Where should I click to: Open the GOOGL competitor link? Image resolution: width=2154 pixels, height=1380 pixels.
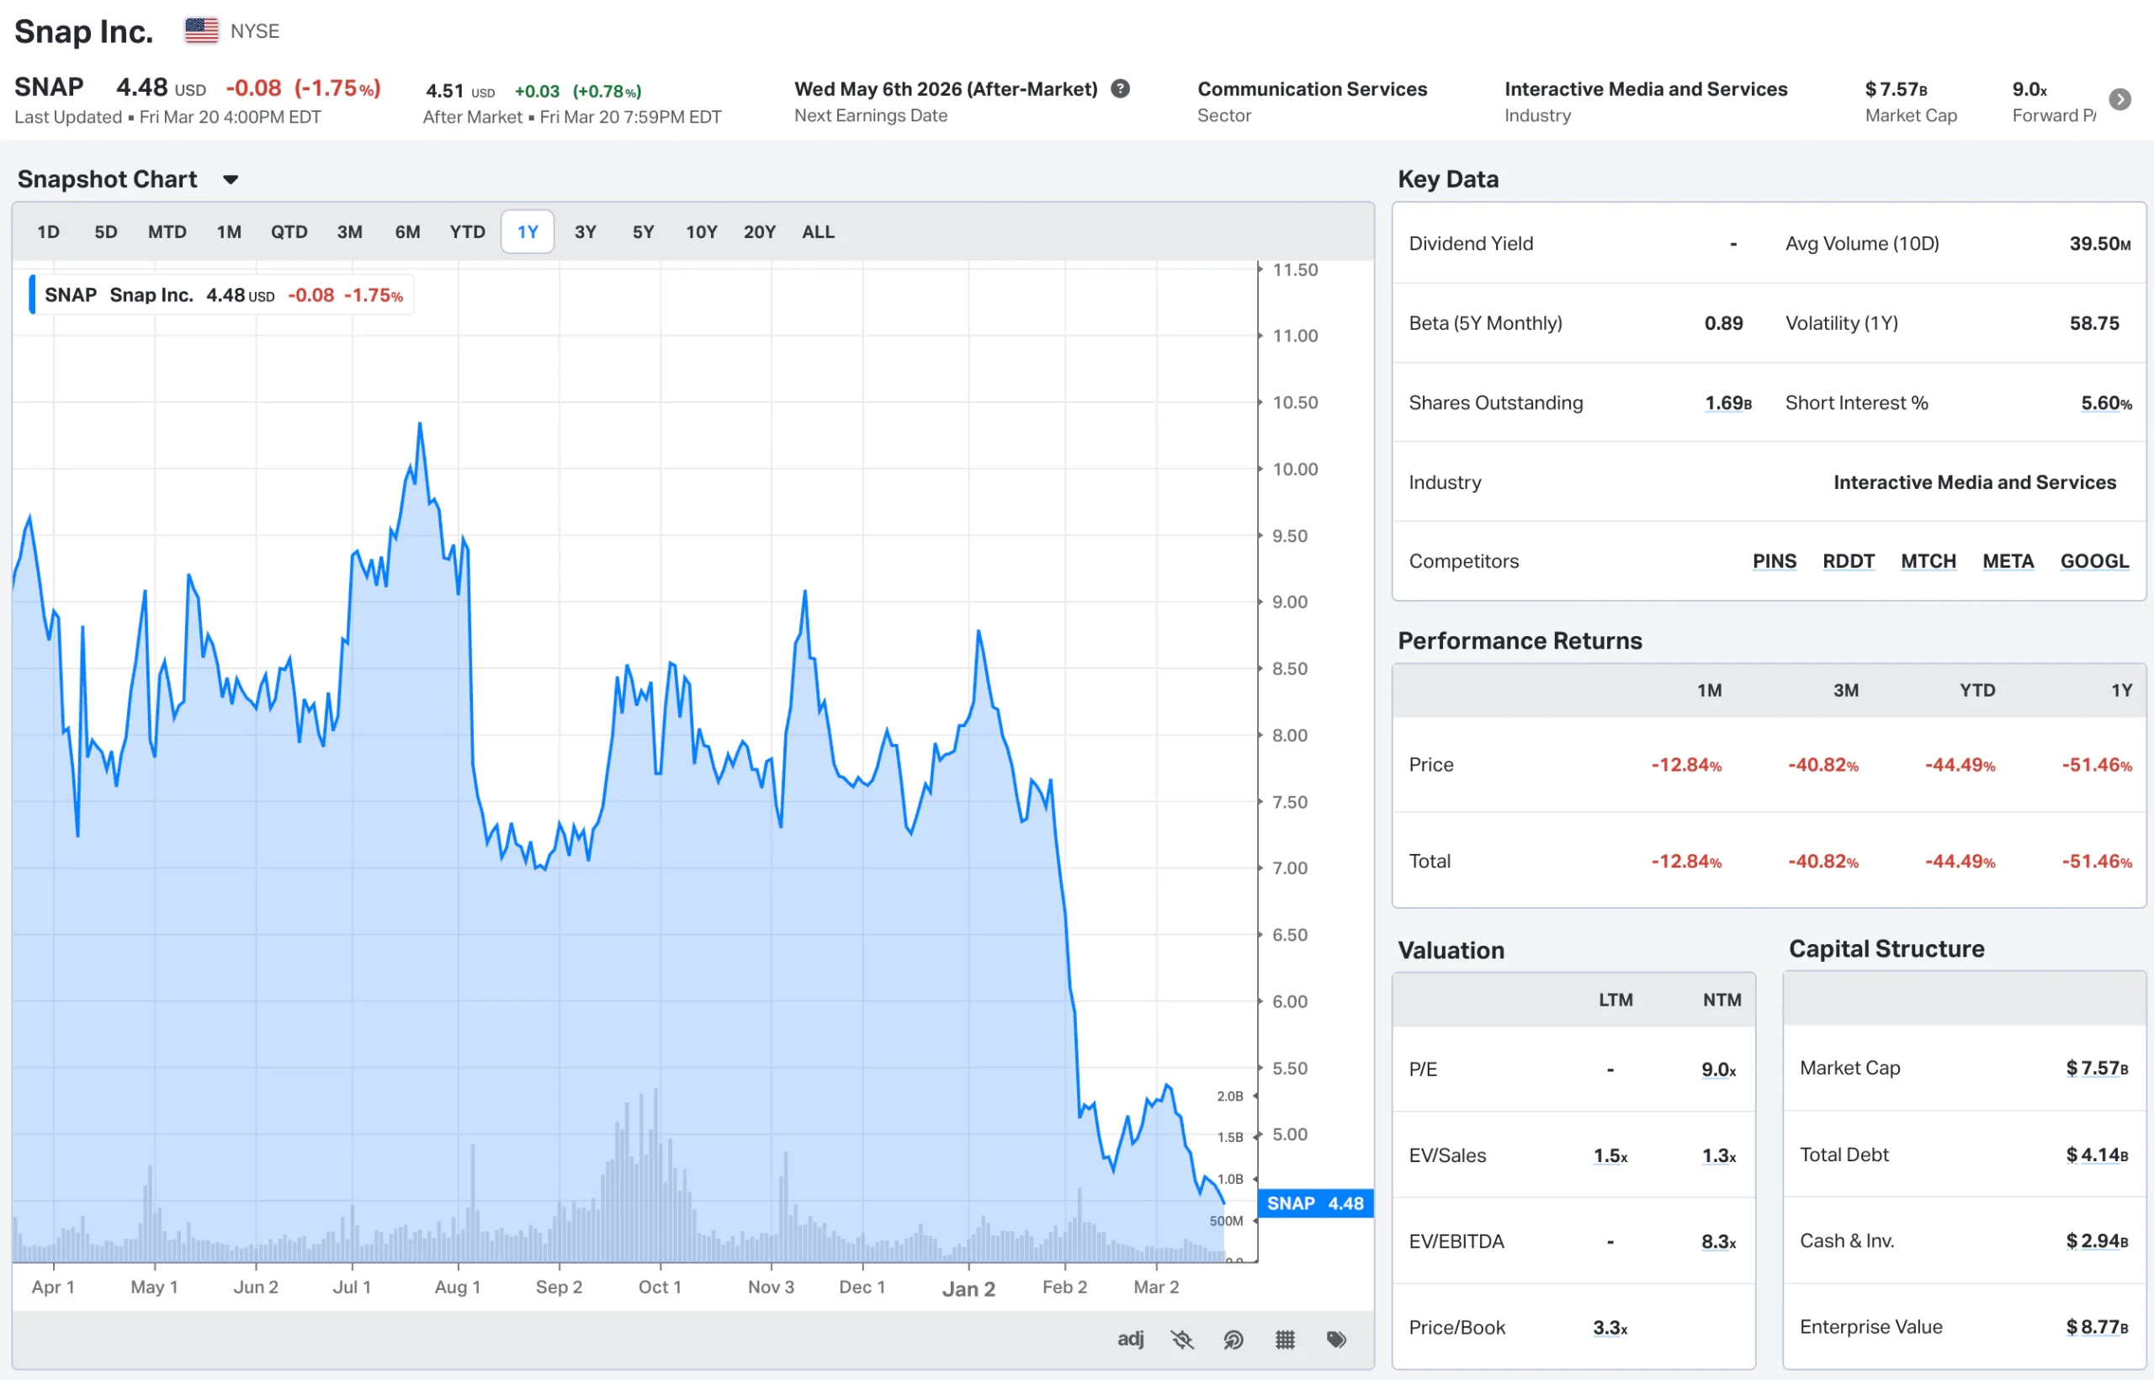point(2094,561)
